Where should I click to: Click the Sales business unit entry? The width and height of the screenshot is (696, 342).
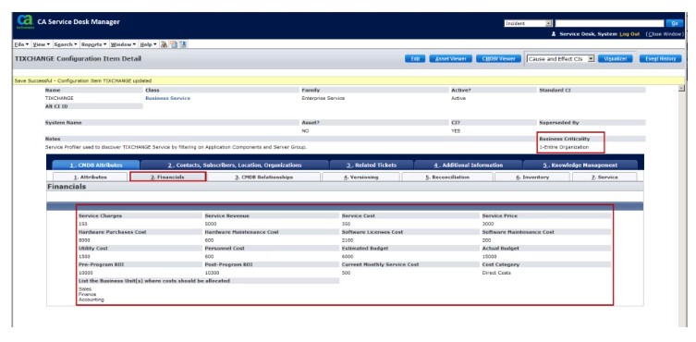pyautogui.click(x=85, y=288)
